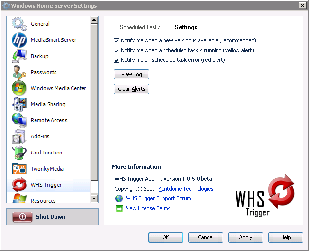309x251 pixels.
Task: Confirm with the OK button
Action: tap(166, 237)
